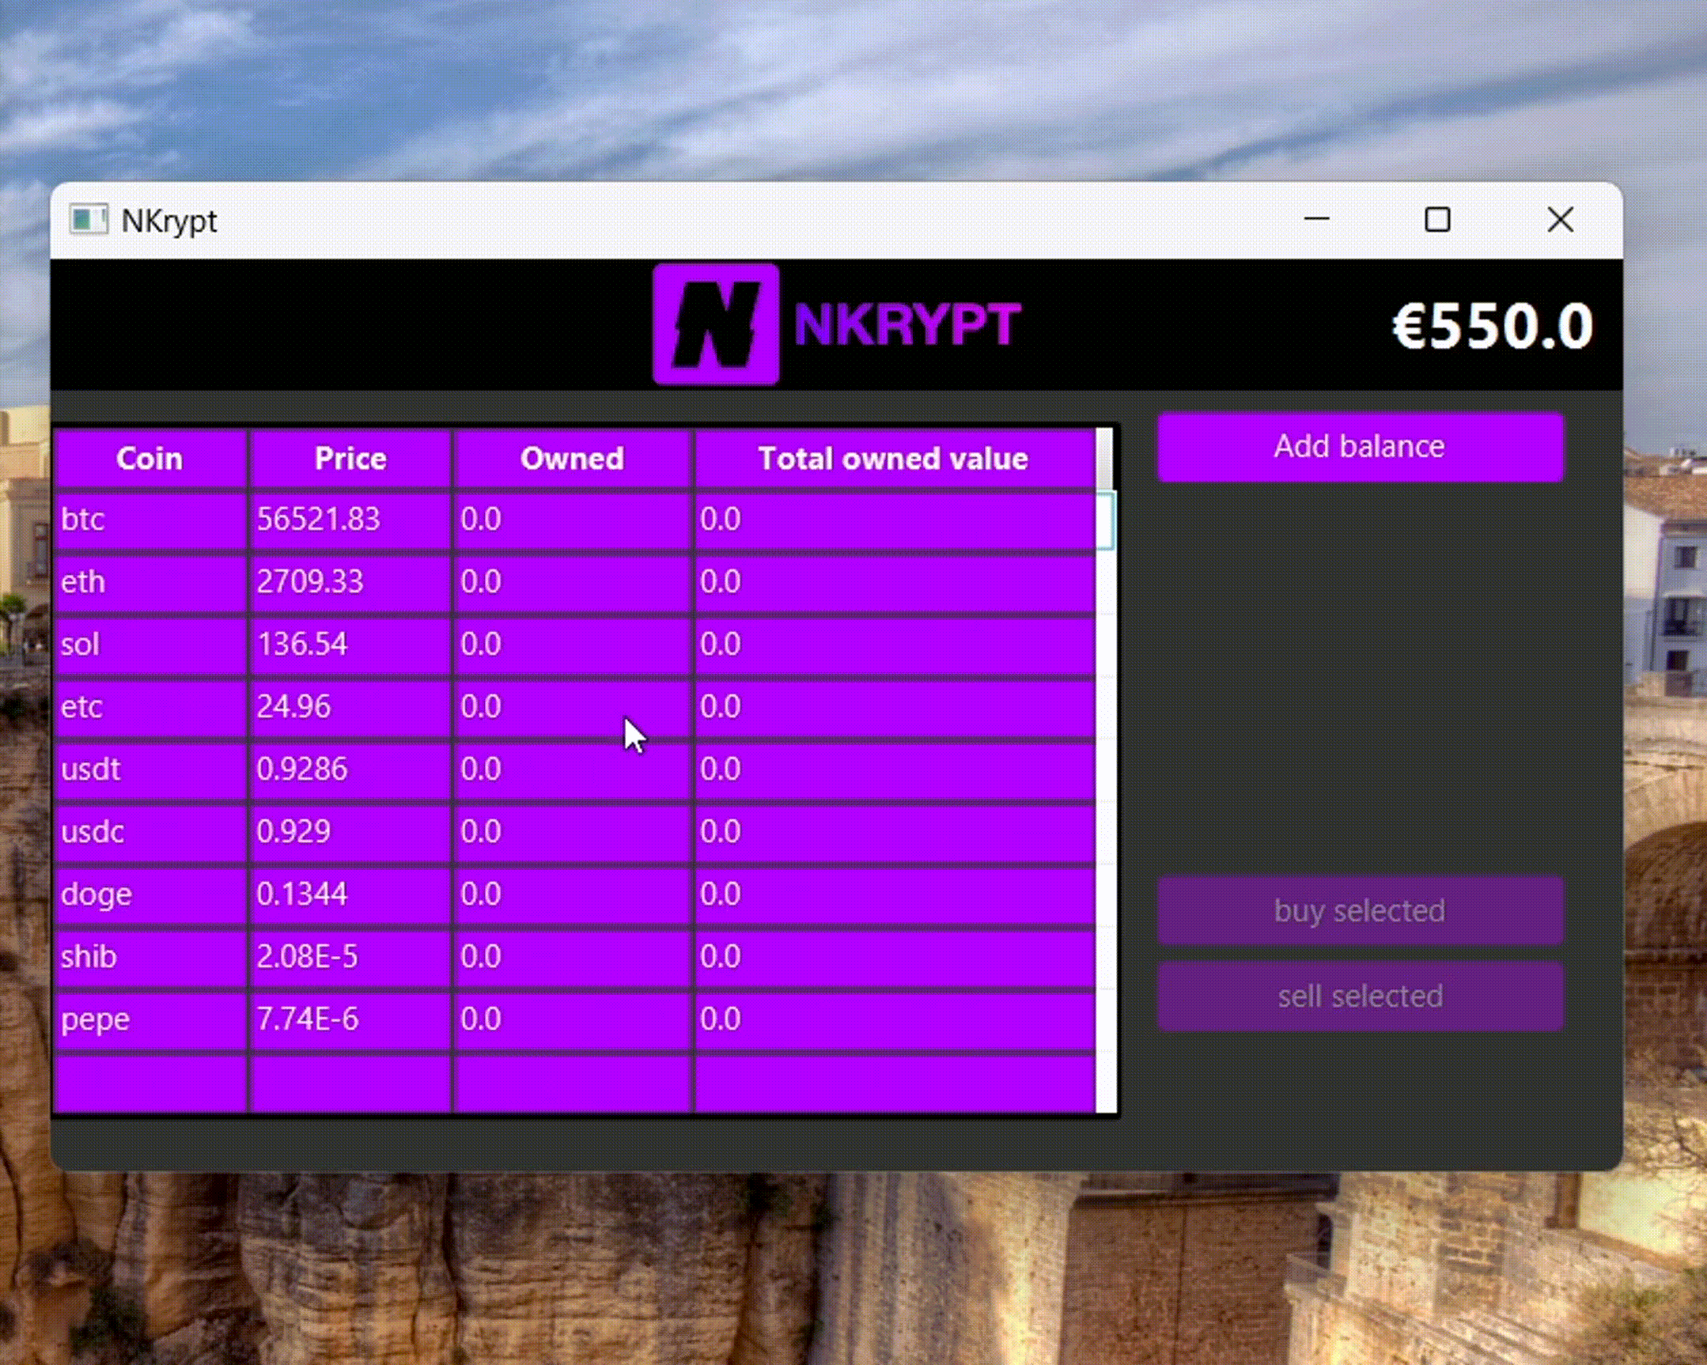Click the Owned column header
The image size is (1707, 1365).
tap(572, 459)
